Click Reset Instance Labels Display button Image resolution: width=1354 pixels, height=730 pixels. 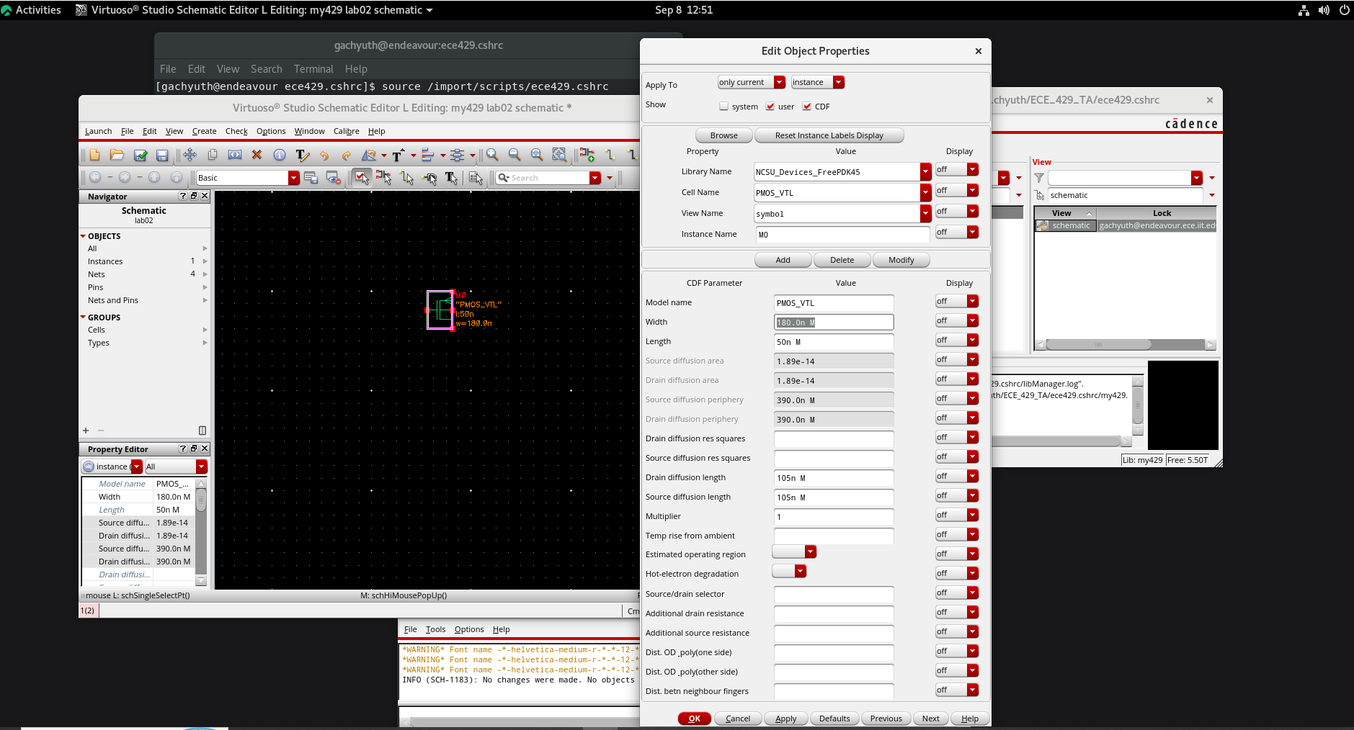(x=829, y=135)
